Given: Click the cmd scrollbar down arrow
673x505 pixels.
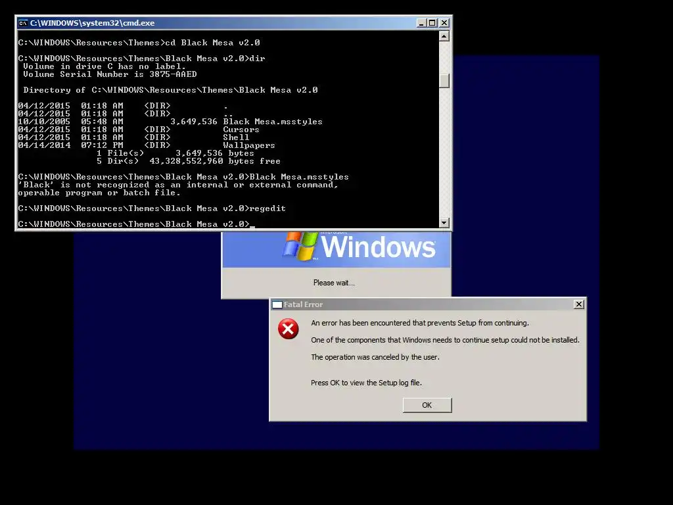Looking at the screenshot, I should point(444,222).
